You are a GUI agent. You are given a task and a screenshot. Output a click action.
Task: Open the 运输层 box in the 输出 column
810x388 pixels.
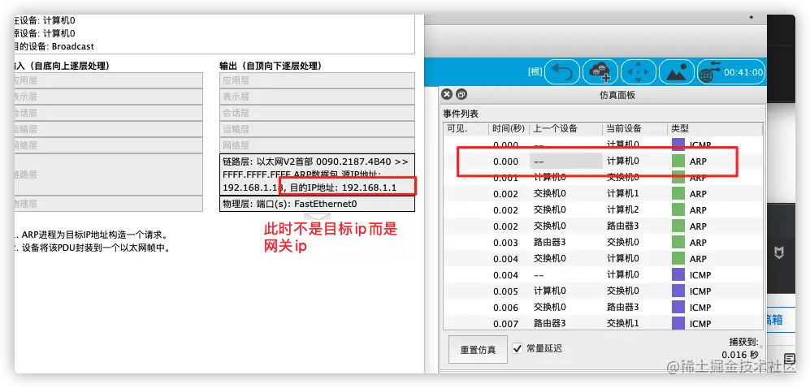[317, 129]
